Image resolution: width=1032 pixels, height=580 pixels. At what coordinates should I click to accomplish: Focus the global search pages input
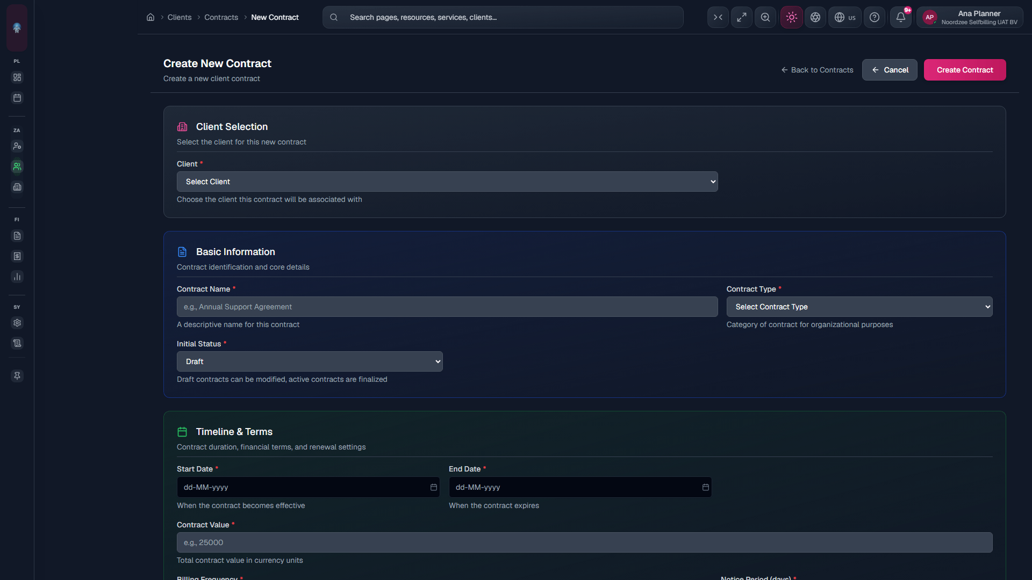point(503,17)
